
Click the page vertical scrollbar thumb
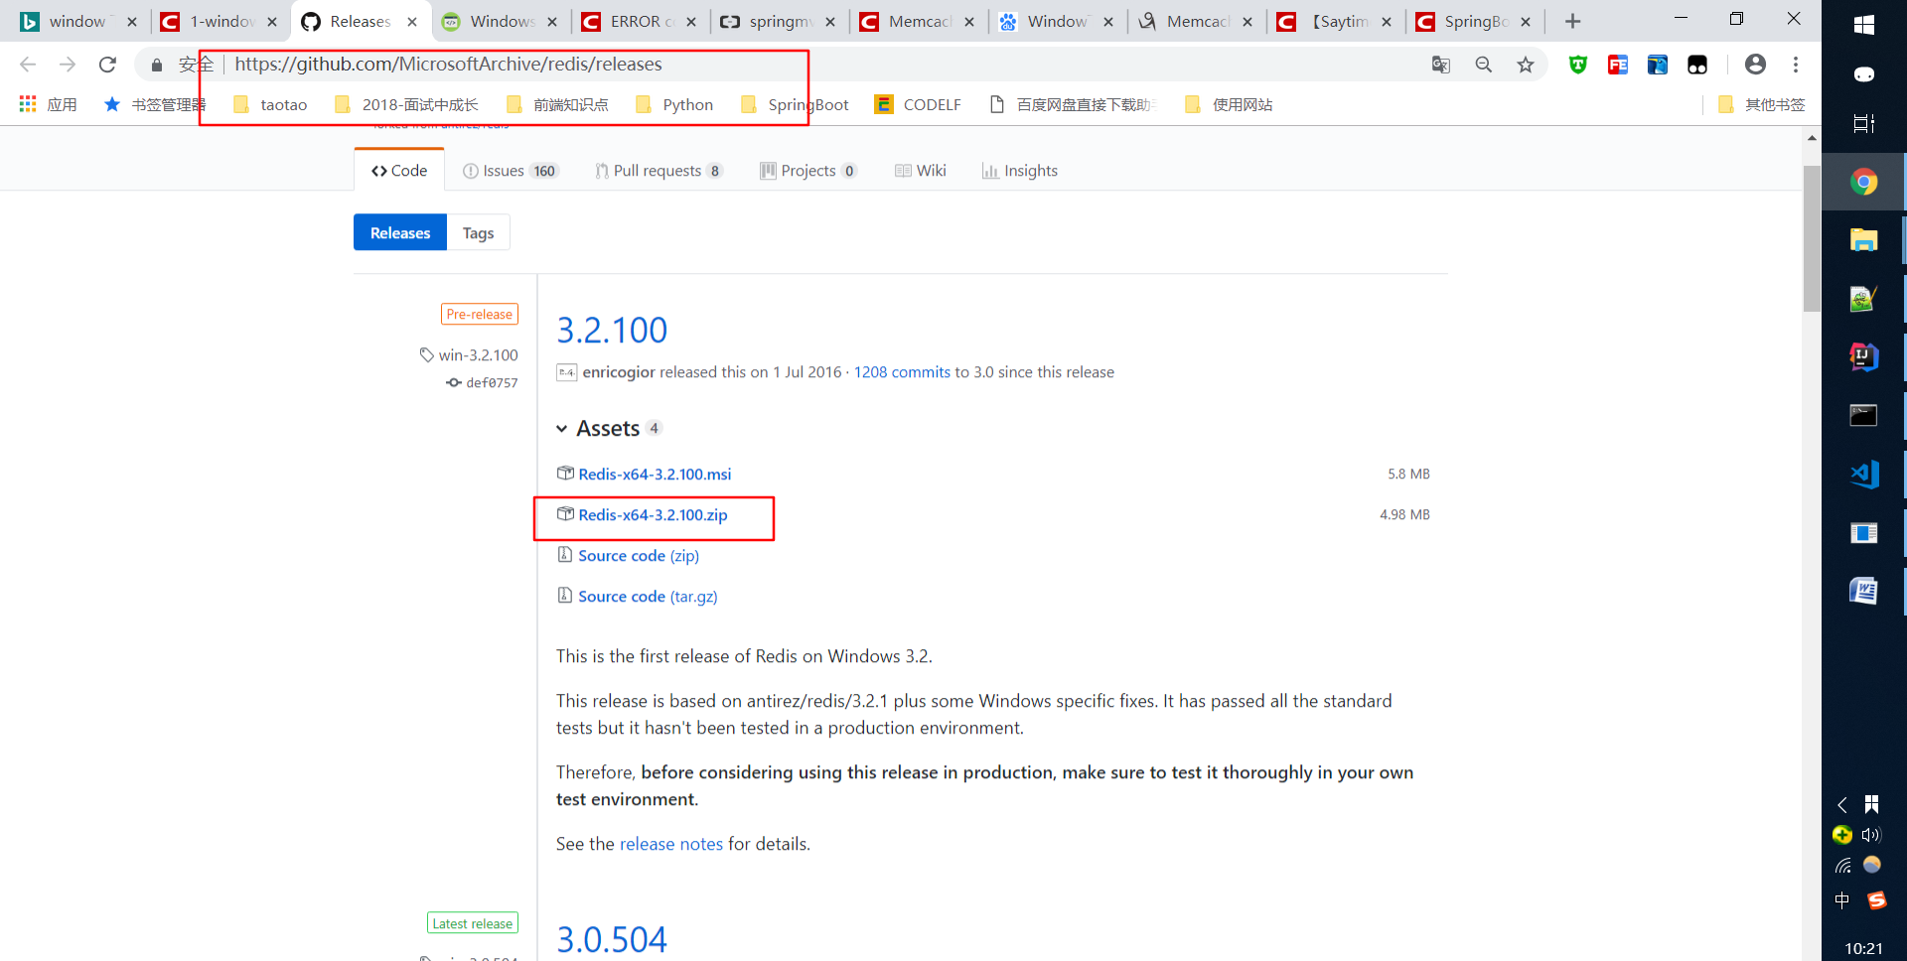pyautogui.click(x=1812, y=238)
